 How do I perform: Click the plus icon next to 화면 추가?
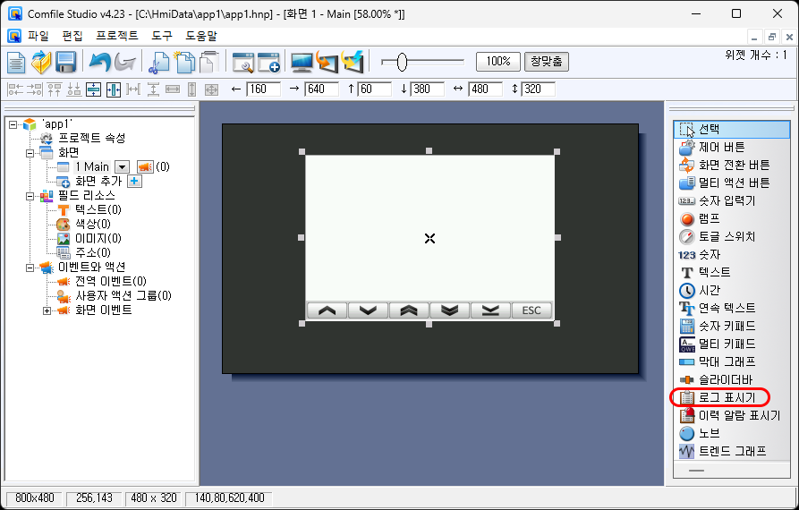pos(135,181)
